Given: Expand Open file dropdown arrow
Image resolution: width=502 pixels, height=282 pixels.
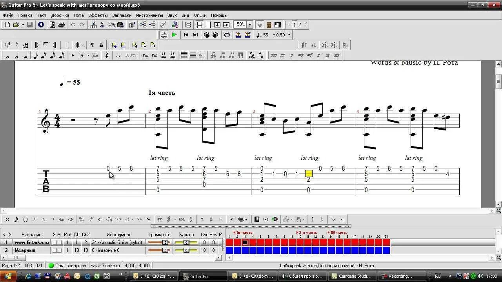Looking at the screenshot, I should point(23,25).
